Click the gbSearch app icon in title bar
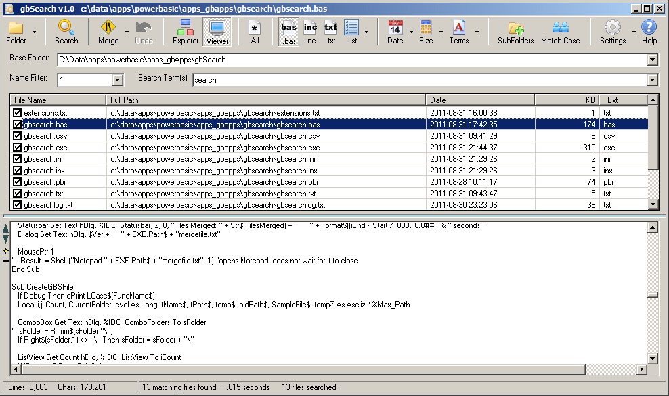This screenshot has height=396, width=669. [x=9, y=9]
